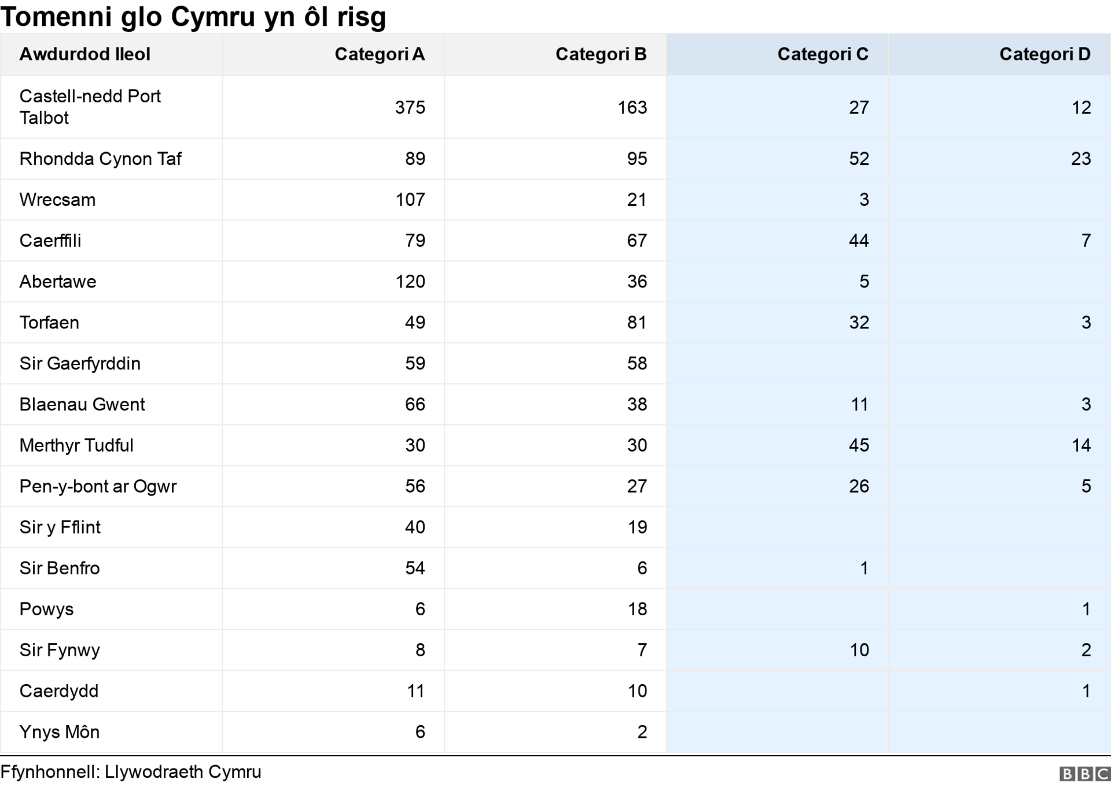Select the Caerffili row label
The image size is (1111, 787).
point(50,241)
